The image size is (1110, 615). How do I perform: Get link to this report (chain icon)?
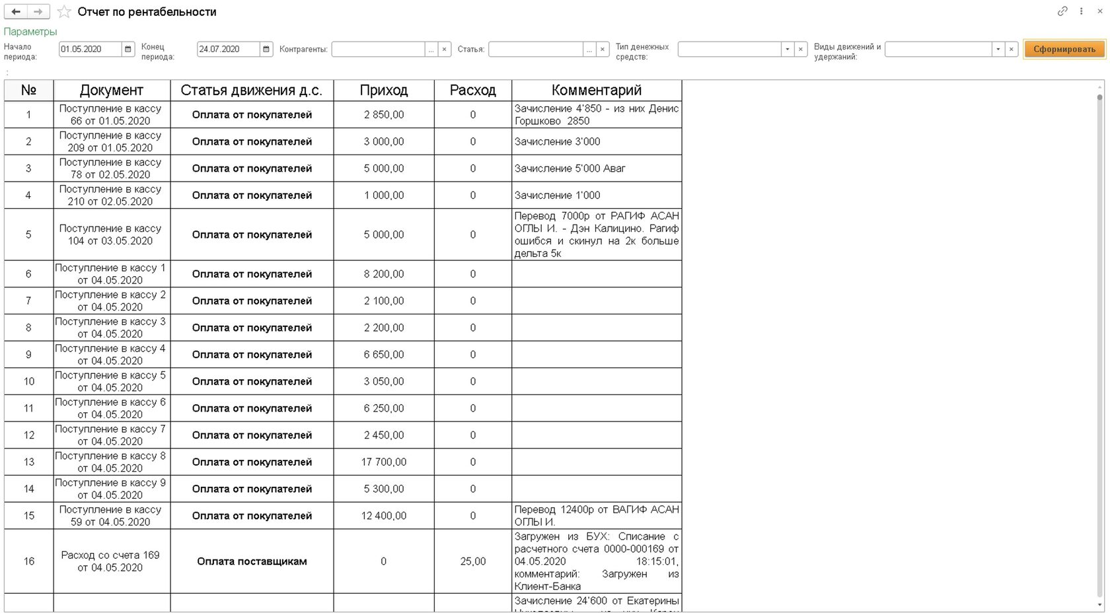(1062, 11)
